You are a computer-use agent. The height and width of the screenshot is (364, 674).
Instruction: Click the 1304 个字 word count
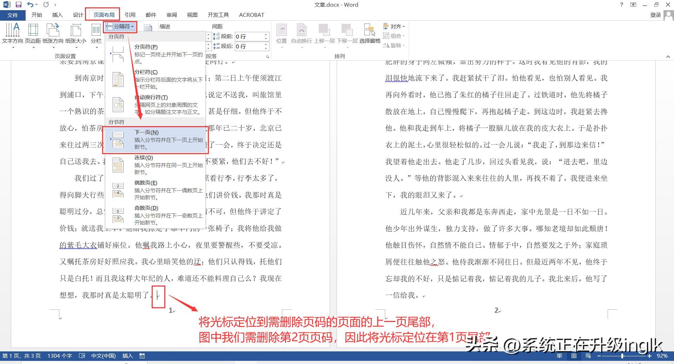click(60, 356)
